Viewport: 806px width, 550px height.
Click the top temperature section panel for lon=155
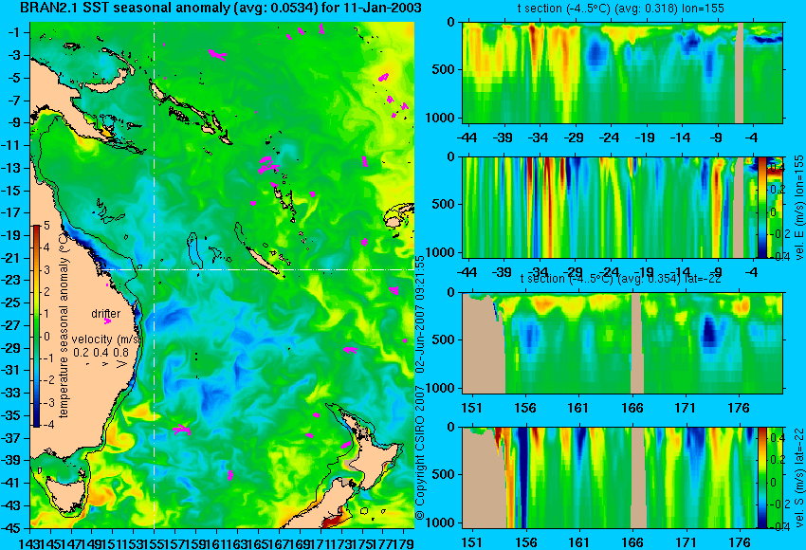[x=622, y=72]
